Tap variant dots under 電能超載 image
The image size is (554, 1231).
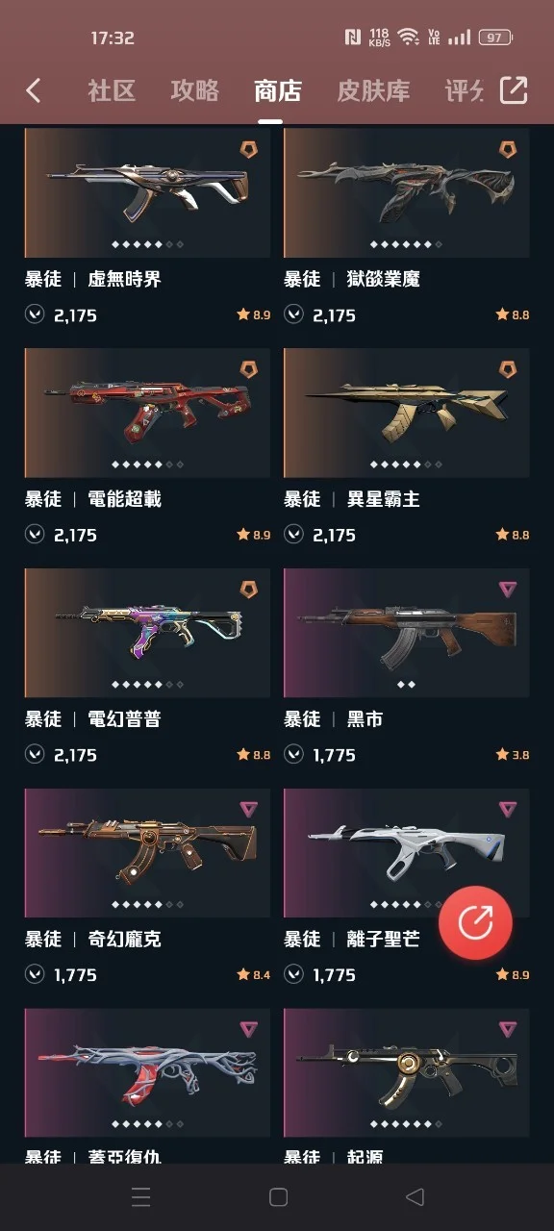click(148, 465)
